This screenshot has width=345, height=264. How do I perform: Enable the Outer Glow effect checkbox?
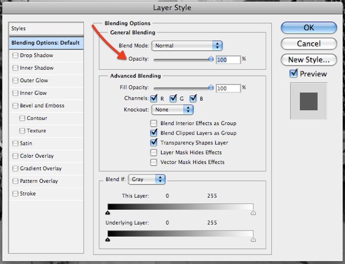[15, 80]
